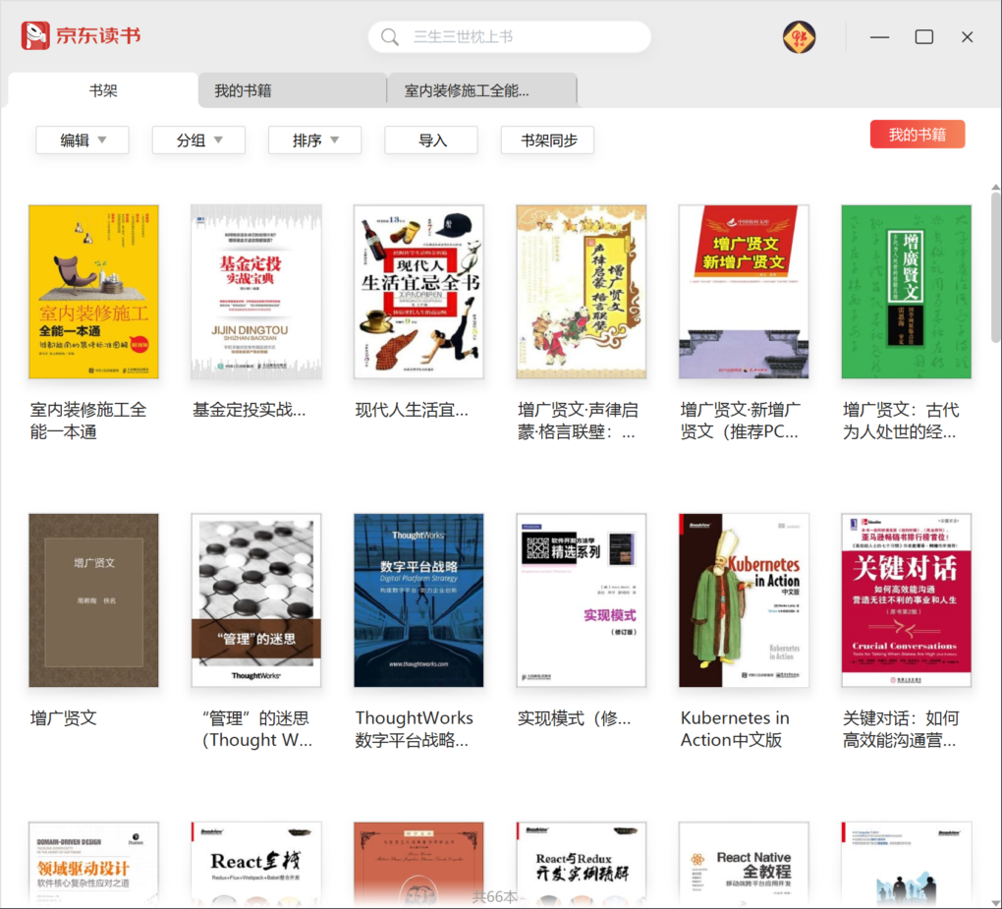This screenshot has width=1002, height=909.
Task: Click the red 我的书籍 button
Action: 917,135
